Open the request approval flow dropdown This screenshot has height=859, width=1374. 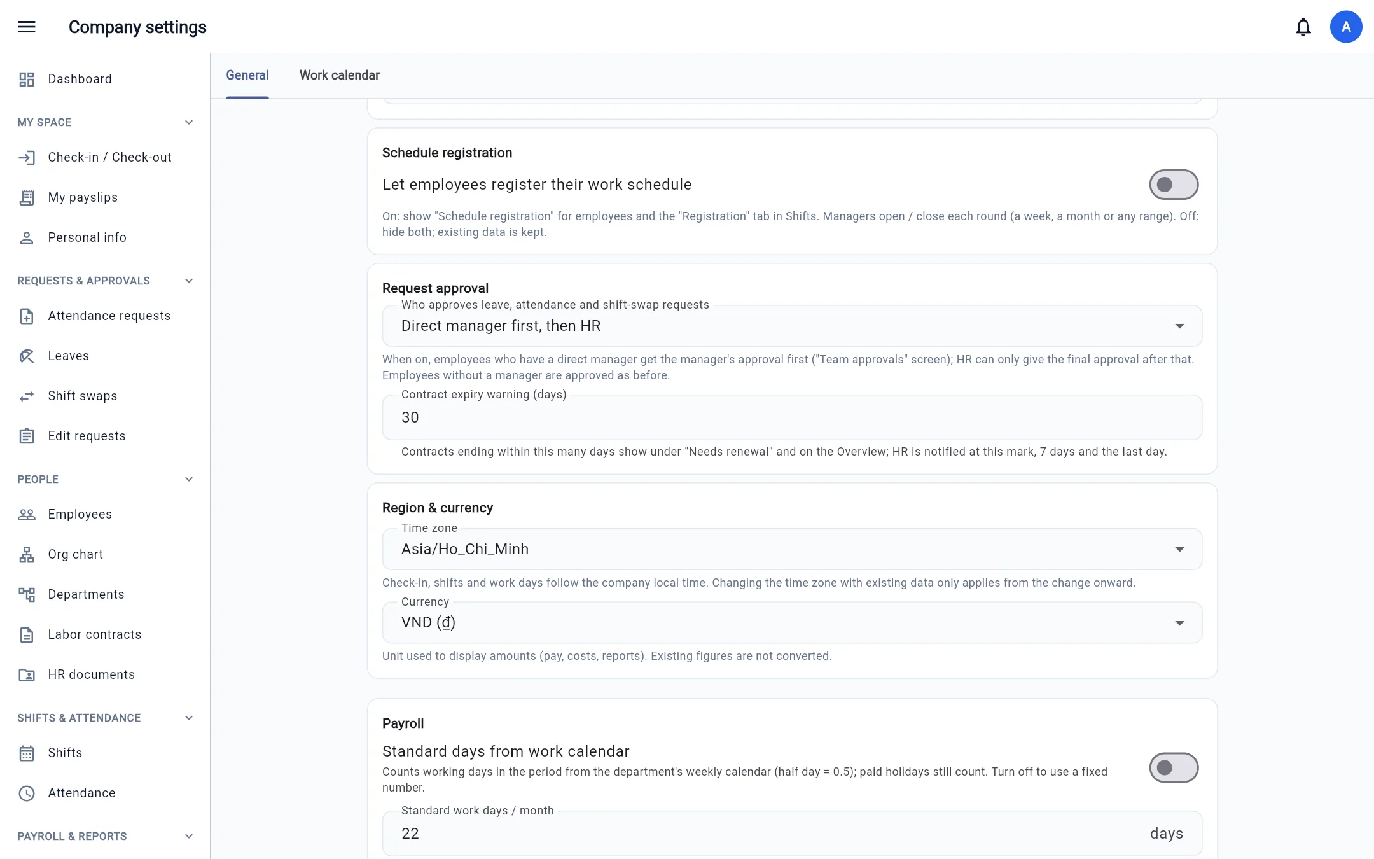792,326
